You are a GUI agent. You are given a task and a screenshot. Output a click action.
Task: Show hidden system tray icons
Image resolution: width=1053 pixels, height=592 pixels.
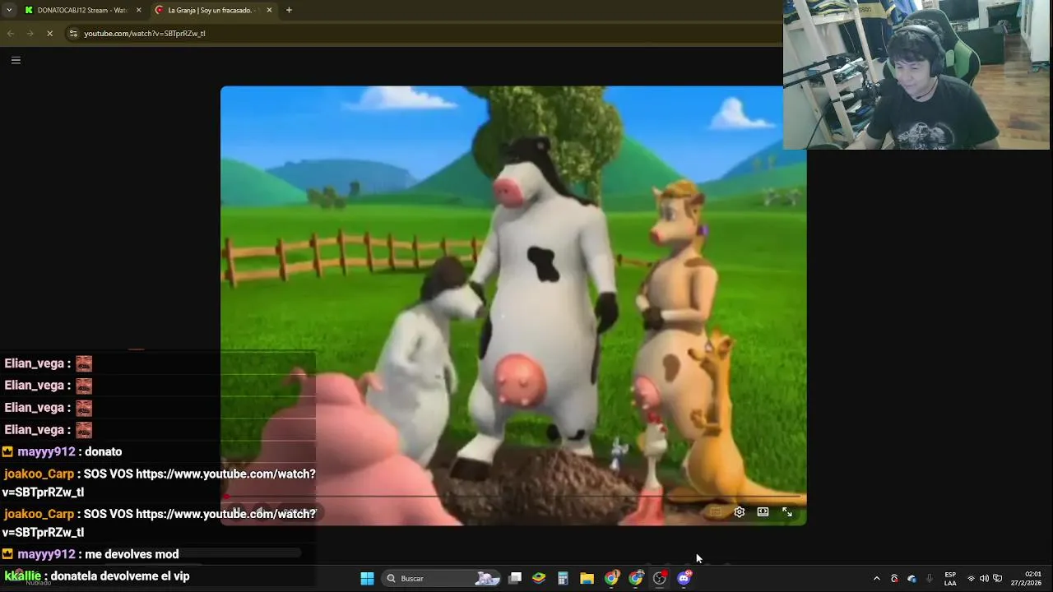[x=876, y=579]
